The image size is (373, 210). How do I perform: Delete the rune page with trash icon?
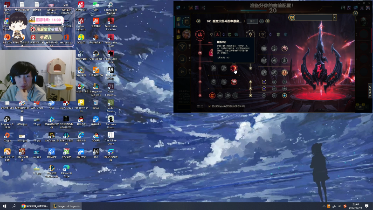(267, 21)
